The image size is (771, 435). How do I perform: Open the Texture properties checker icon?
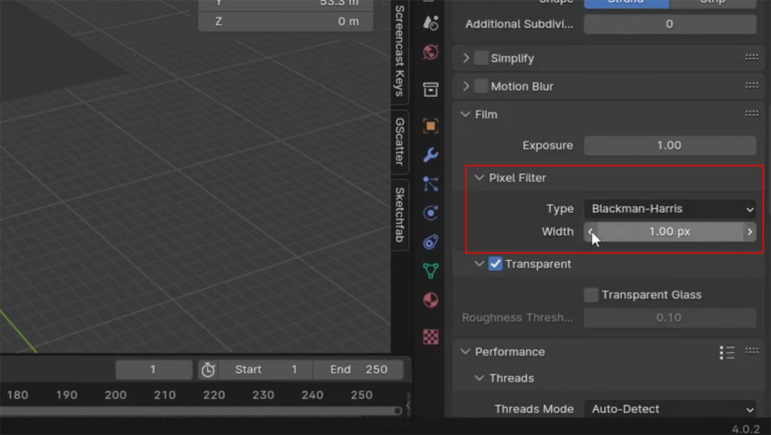[430, 337]
